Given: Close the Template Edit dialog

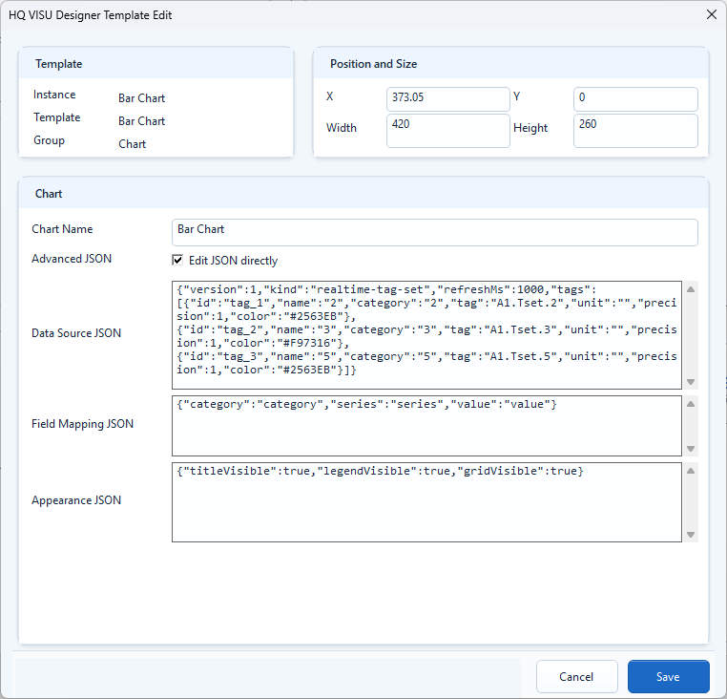Looking at the screenshot, I should pyautogui.click(x=711, y=14).
